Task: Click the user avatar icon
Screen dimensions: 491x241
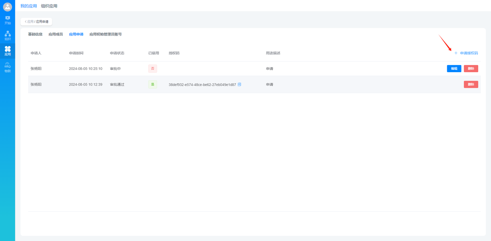Action: tap(8, 7)
